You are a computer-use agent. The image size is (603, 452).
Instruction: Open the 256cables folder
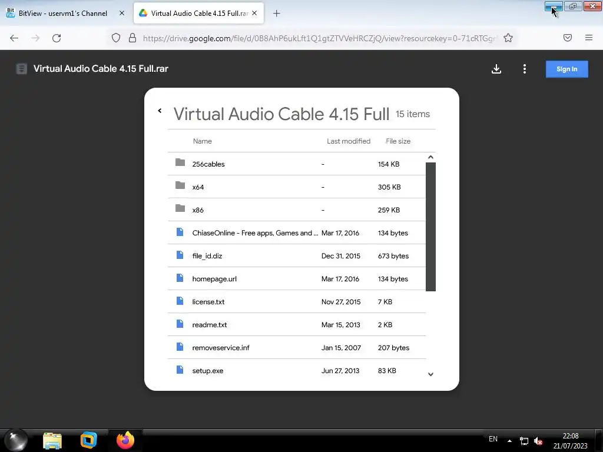pos(208,164)
